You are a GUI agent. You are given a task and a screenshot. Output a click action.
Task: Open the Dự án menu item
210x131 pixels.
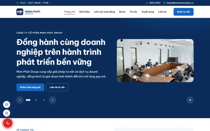[x=122, y=12]
